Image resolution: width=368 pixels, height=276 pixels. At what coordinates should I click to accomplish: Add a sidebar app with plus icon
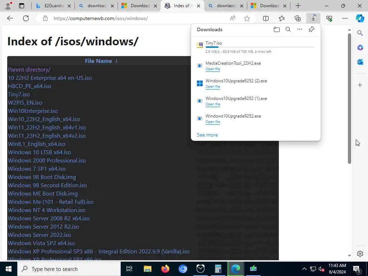point(360,85)
